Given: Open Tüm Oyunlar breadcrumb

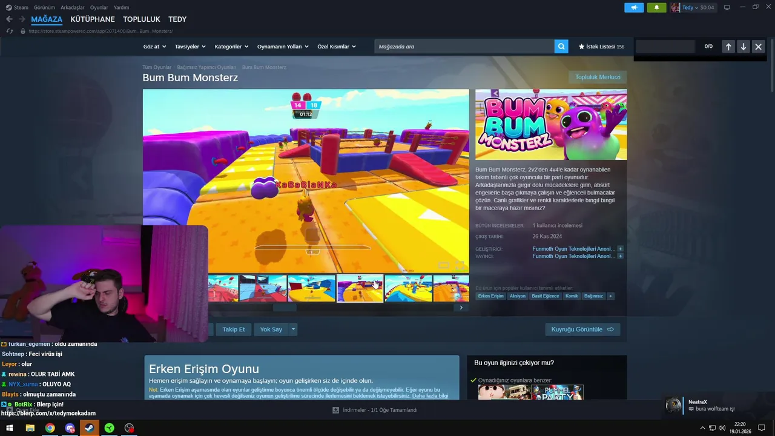Looking at the screenshot, I should coord(157,67).
